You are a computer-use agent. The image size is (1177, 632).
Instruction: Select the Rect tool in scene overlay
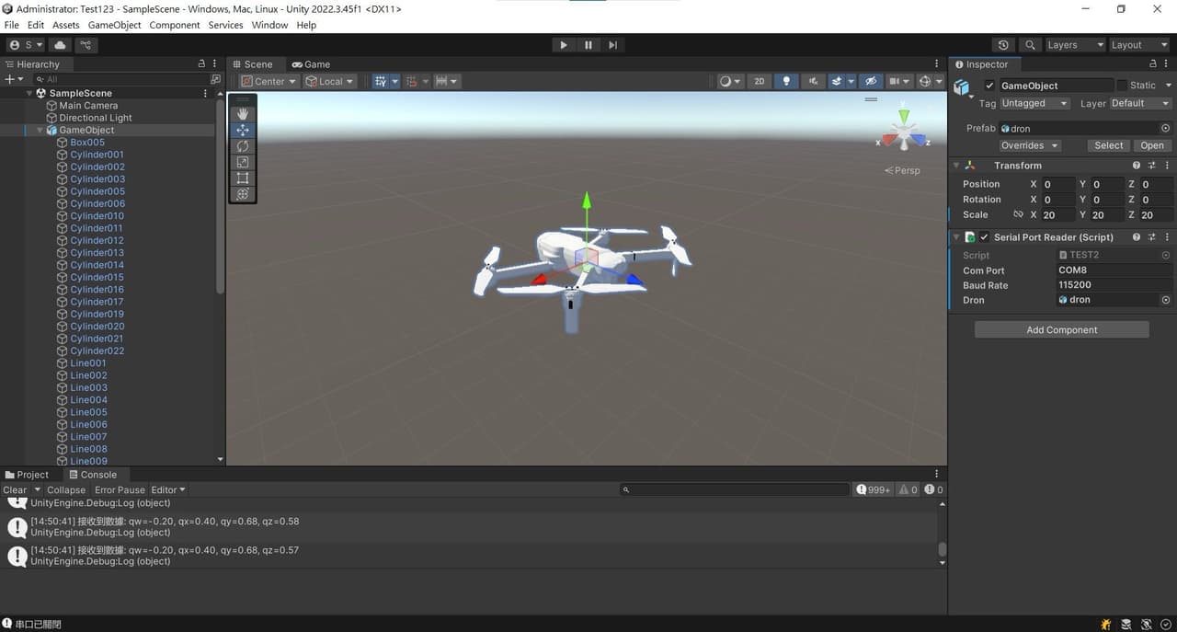pos(243,178)
